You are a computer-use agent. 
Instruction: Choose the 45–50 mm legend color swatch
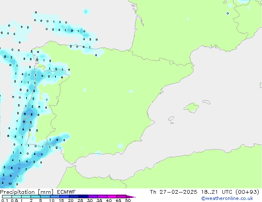coord(121,197)
